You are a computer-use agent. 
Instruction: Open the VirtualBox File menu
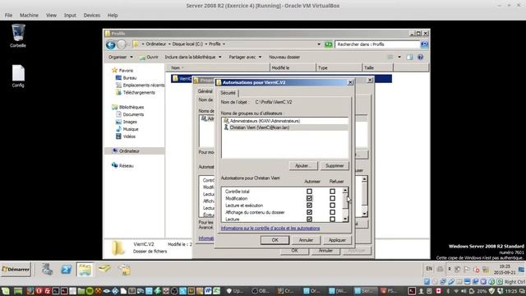pos(8,15)
